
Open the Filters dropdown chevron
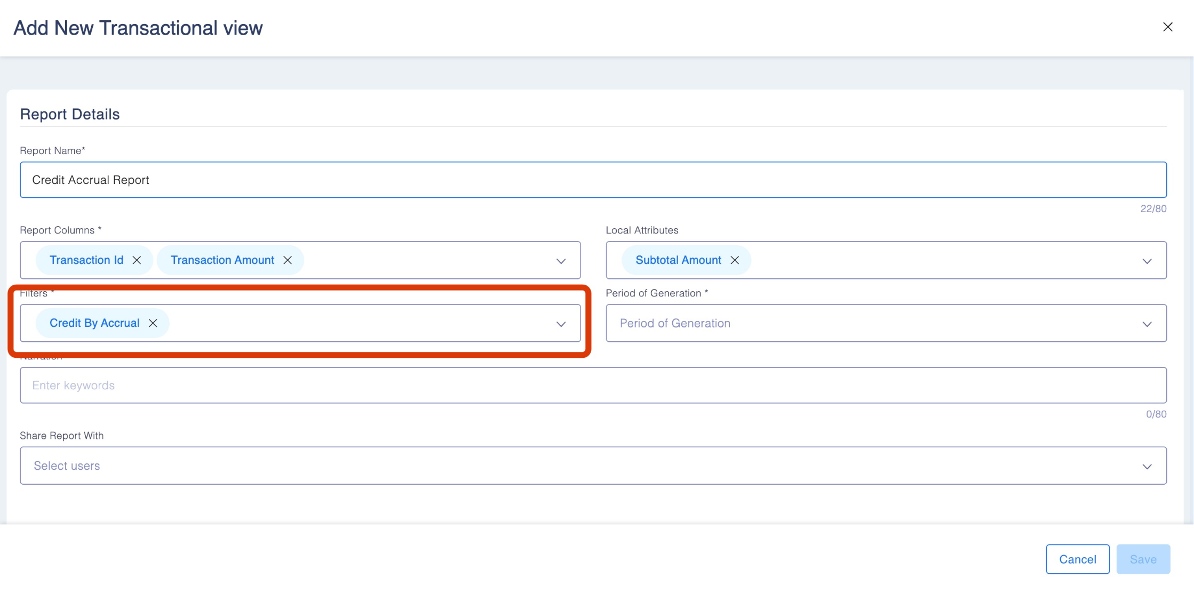coord(561,324)
